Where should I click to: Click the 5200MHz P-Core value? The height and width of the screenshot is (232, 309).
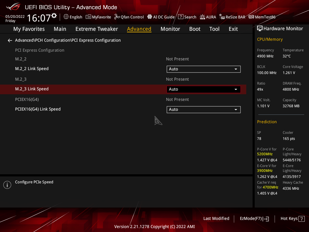(x=265, y=154)
